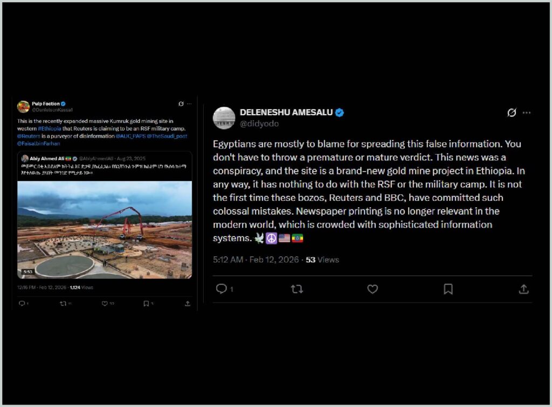Image resolution: width=552 pixels, height=407 pixels.
Task: Repost DELENESHU AMESALU's tweet
Action: [297, 289]
